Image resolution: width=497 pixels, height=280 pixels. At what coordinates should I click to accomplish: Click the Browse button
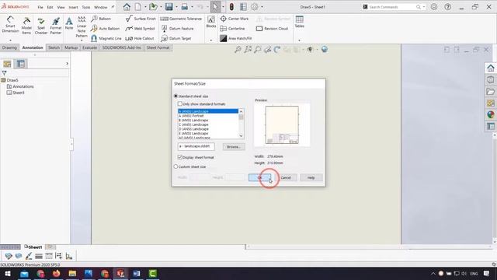(234, 147)
